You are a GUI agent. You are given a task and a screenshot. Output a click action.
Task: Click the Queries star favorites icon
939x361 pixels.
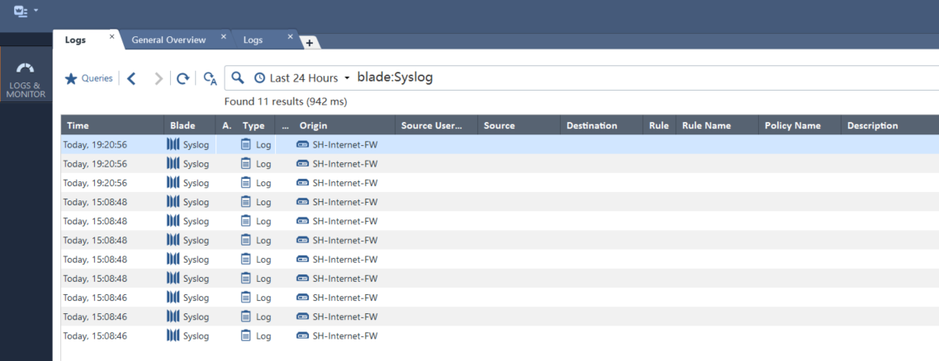tap(71, 78)
